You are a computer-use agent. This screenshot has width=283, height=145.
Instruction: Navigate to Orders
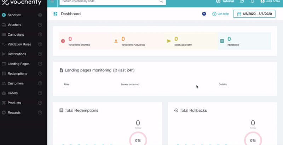(x=13, y=93)
